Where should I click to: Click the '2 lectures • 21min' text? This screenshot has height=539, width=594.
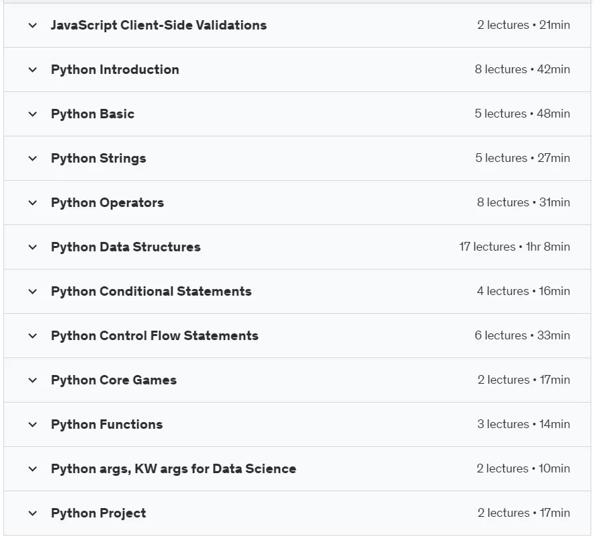coord(523,25)
